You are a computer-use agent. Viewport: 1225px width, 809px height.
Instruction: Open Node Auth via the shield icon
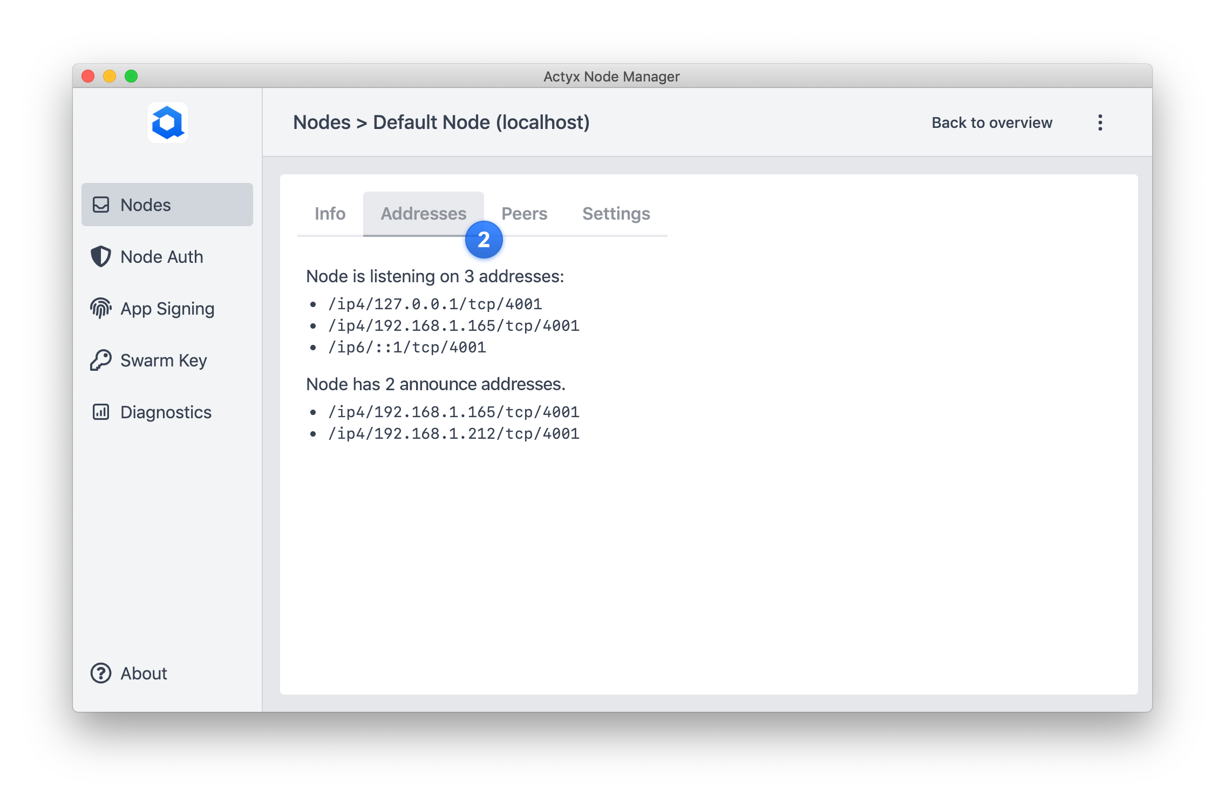[x=101, y=257]
